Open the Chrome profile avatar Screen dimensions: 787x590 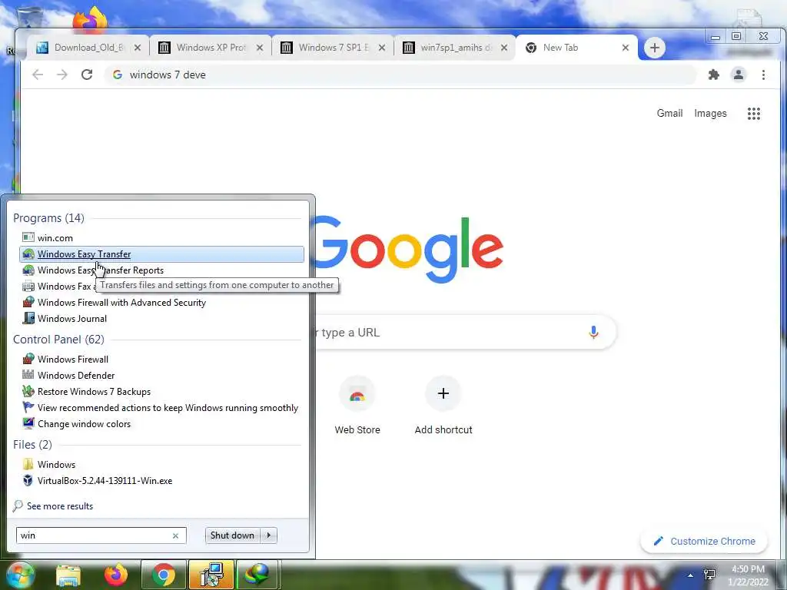(739, 75)
